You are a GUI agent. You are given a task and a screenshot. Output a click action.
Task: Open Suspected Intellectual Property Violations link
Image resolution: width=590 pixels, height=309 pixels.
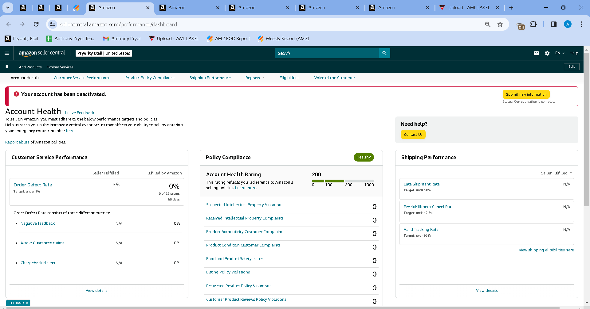pyautogui.click(x=245, y=205)
